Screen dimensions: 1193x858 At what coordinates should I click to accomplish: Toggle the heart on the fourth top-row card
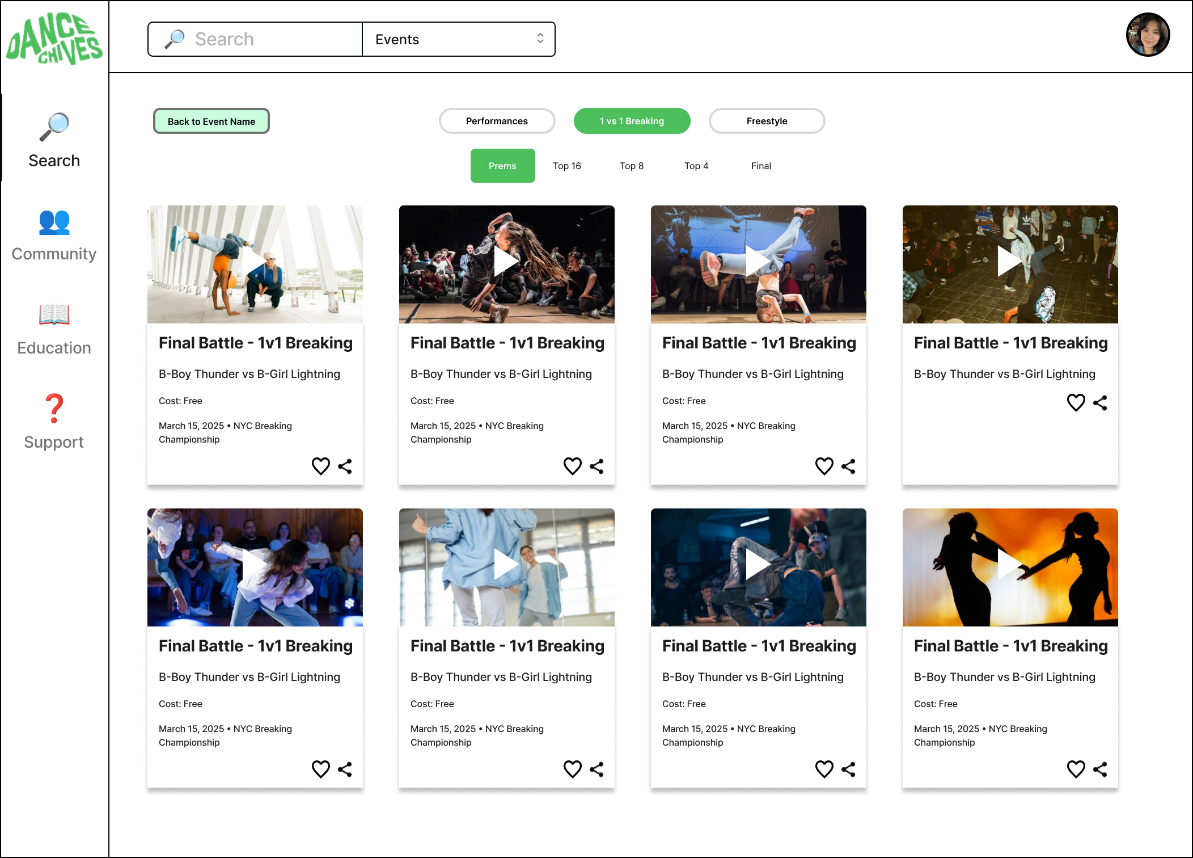(x=1076, y=403)
